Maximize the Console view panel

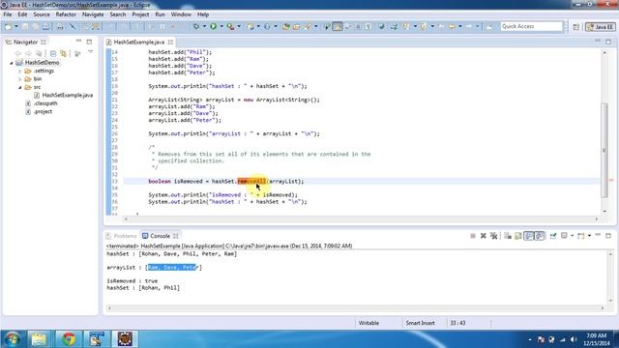coord(608,236)
